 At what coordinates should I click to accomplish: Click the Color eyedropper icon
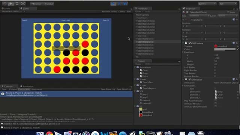pos(237,49)
